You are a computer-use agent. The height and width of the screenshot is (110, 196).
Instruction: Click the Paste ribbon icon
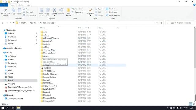click(x=19, y=10)
